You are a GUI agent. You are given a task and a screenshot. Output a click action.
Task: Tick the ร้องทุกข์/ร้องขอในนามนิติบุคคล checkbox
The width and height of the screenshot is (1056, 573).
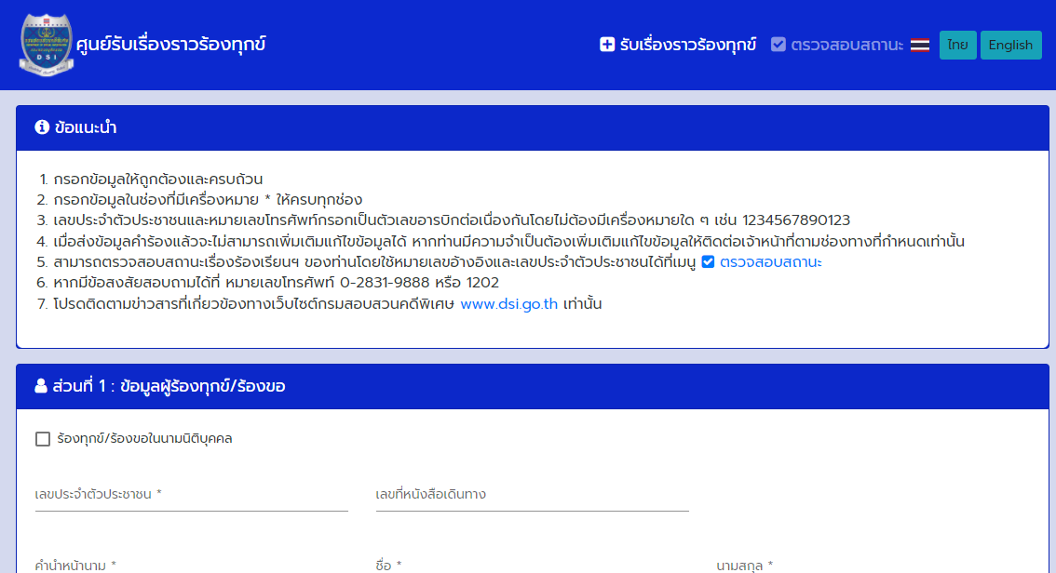tap(43, 439)
